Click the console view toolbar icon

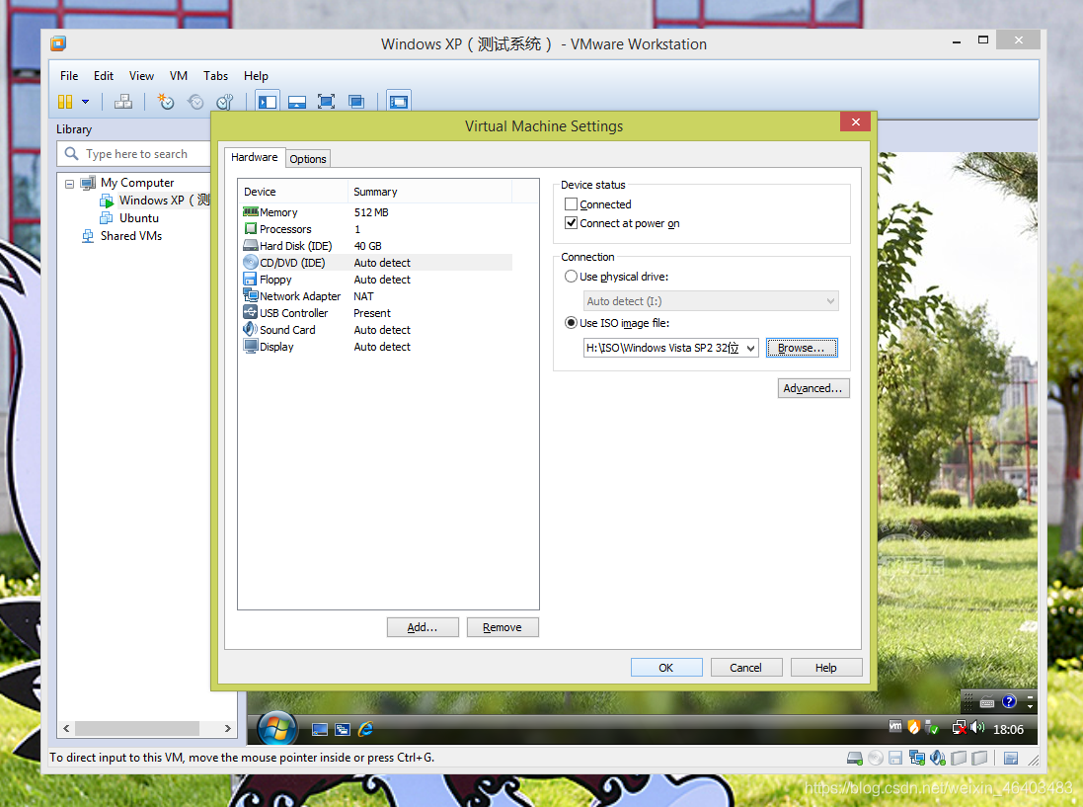(399, 102)
